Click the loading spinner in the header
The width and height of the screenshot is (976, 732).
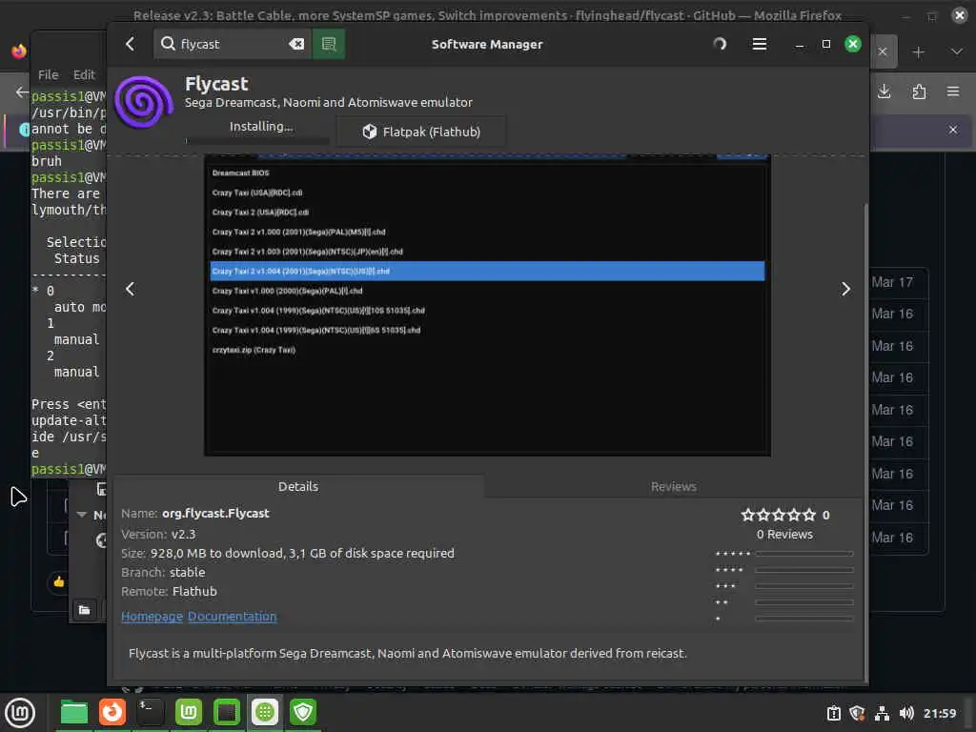(x=720, y=44)
